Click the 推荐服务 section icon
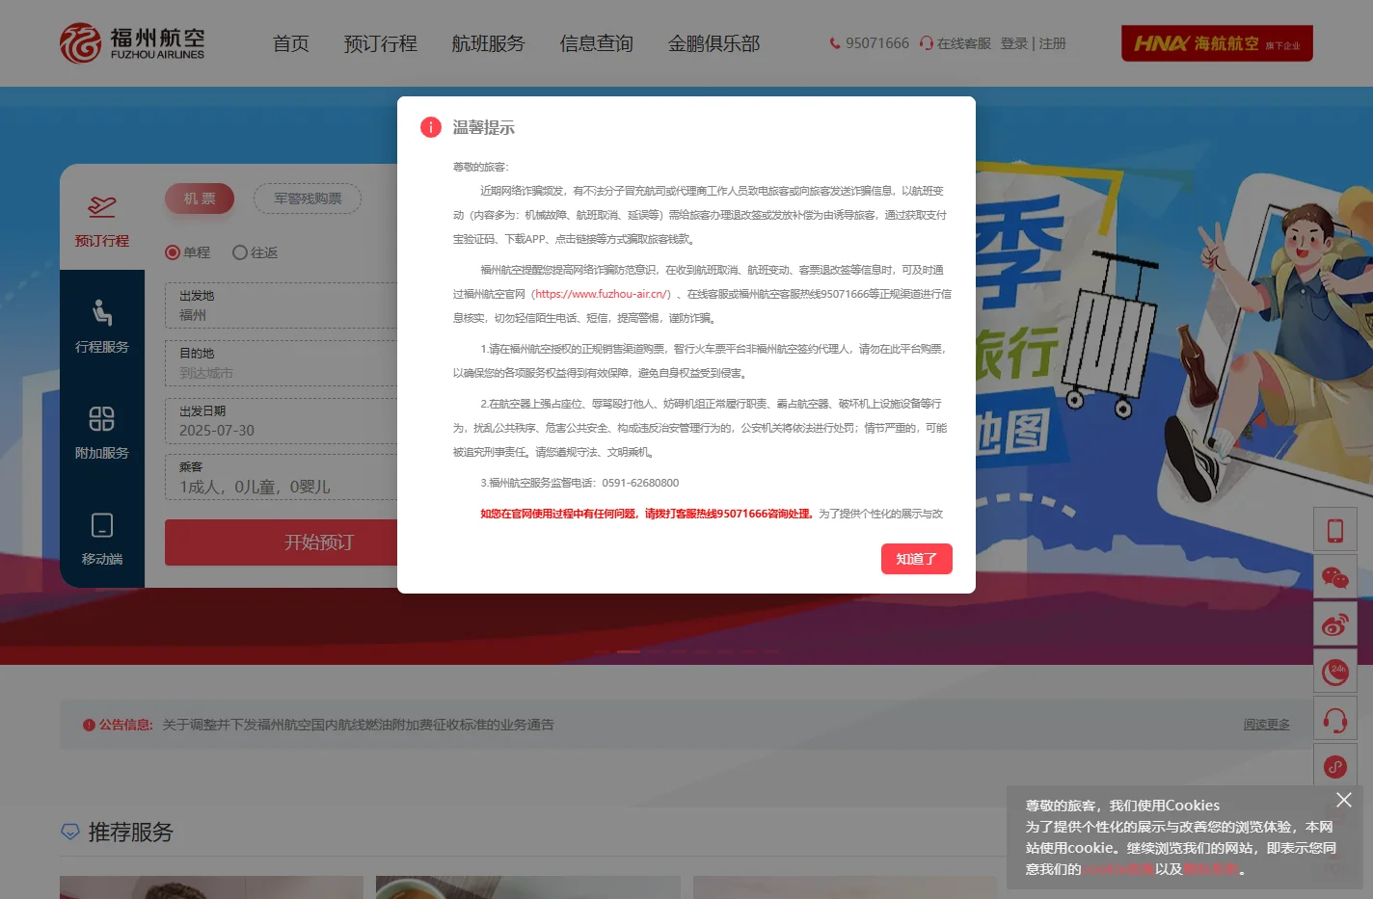Screen dimensions: 1373x899 [x=70, y=832]
